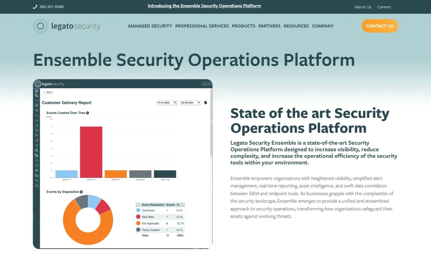
Task: Click the Not Applicable row label
Action: (150, 223)
